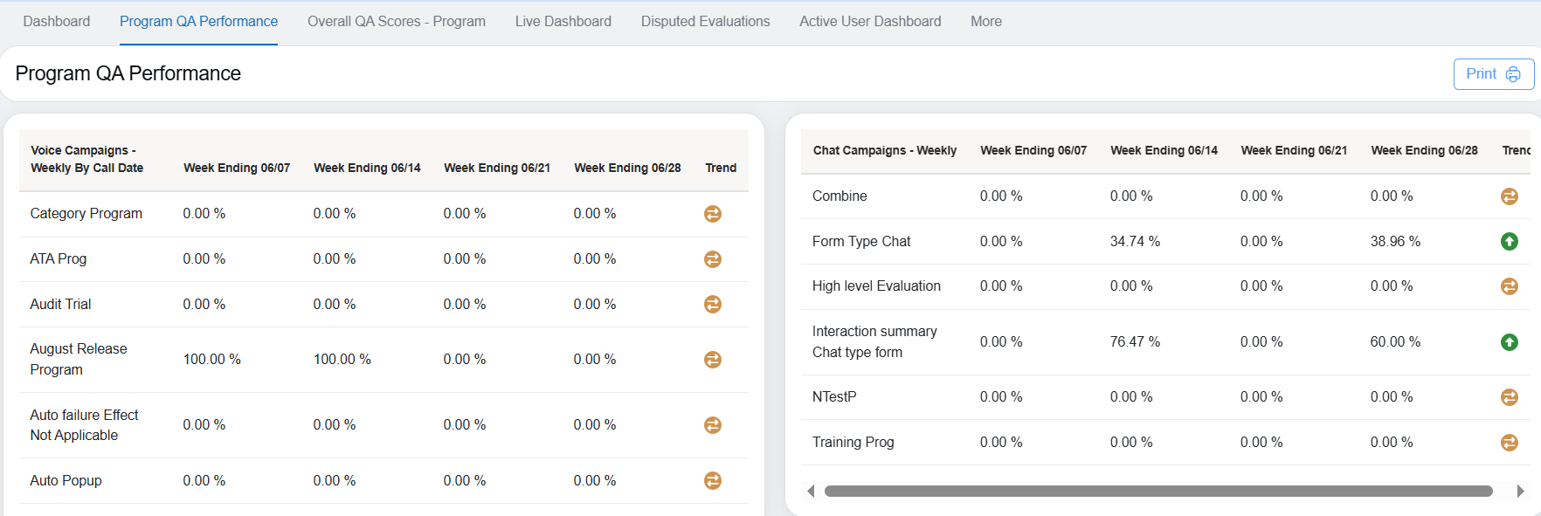Open the More menu in navigation

tap(985, 22)
